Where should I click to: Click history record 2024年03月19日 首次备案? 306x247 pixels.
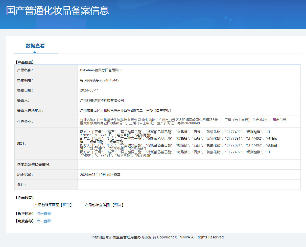click(x=100, y=175)
